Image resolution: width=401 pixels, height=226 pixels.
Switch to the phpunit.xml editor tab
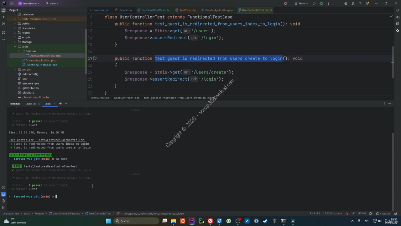click(125, 10)
